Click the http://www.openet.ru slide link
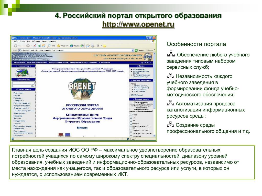262x196 pixels. (138, 24)
